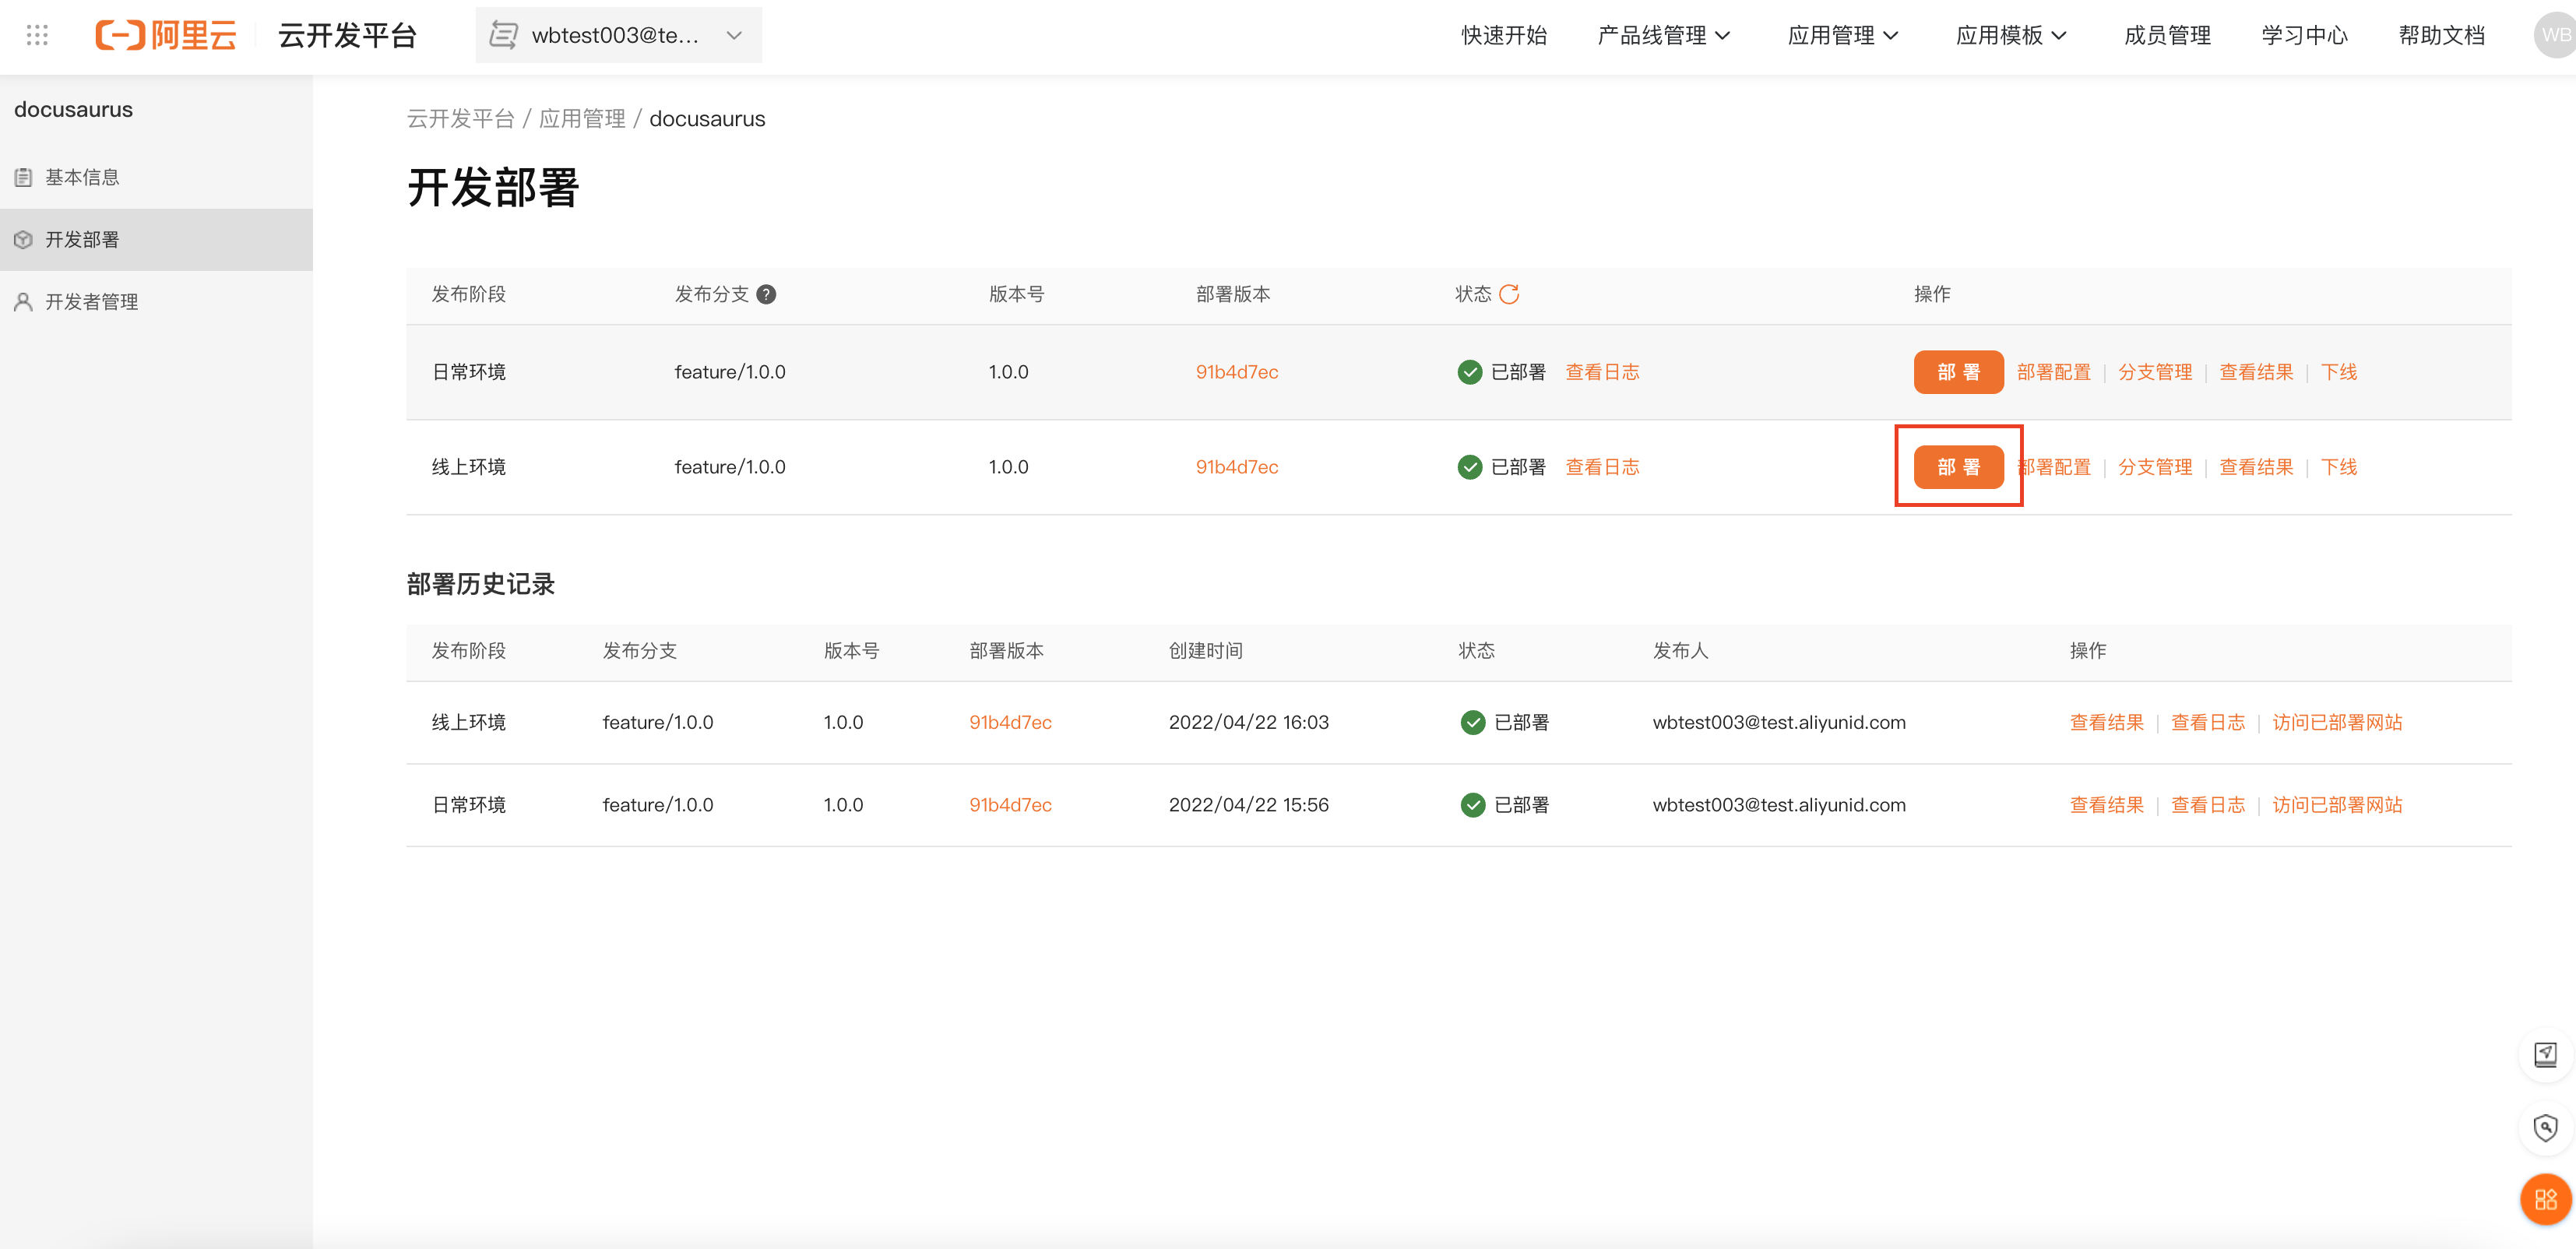Image resolution: width=2576 pixels, height=1249 pixels.
Task: Expand the 应用管理 menu
Action: 1842,35
